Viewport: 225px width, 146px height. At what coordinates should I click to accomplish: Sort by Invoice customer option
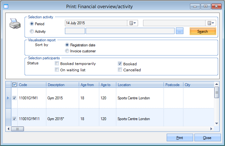point(67,51)
